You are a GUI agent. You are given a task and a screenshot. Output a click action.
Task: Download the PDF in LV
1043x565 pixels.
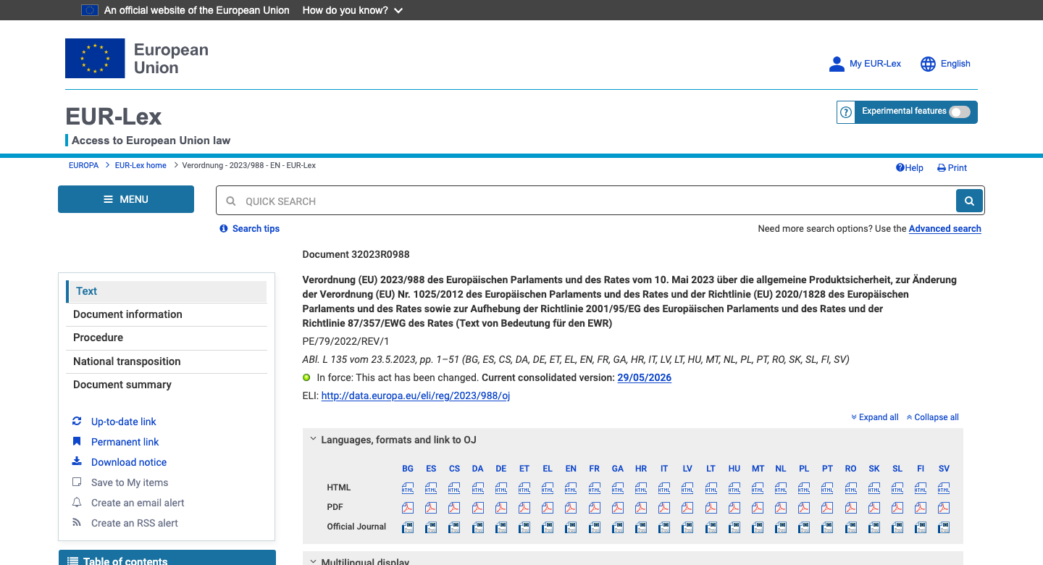tap(687, 508)
